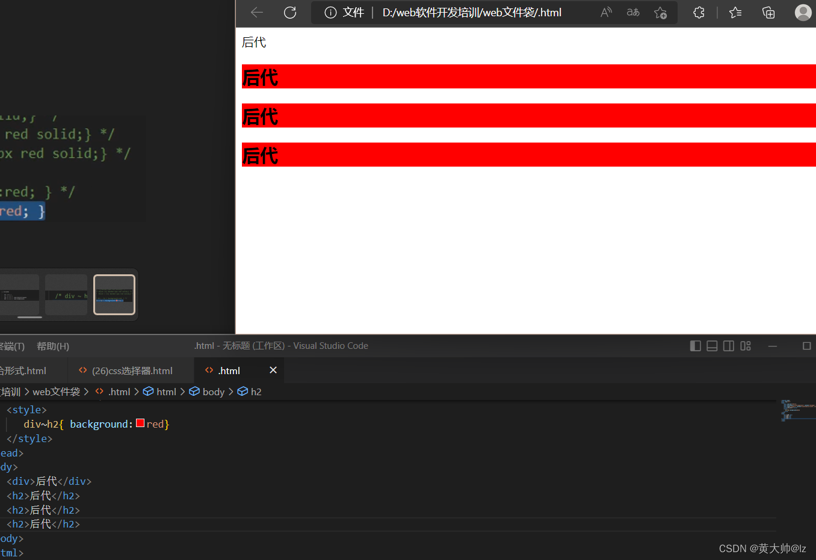Click the address bar URL

coord(472,13)
